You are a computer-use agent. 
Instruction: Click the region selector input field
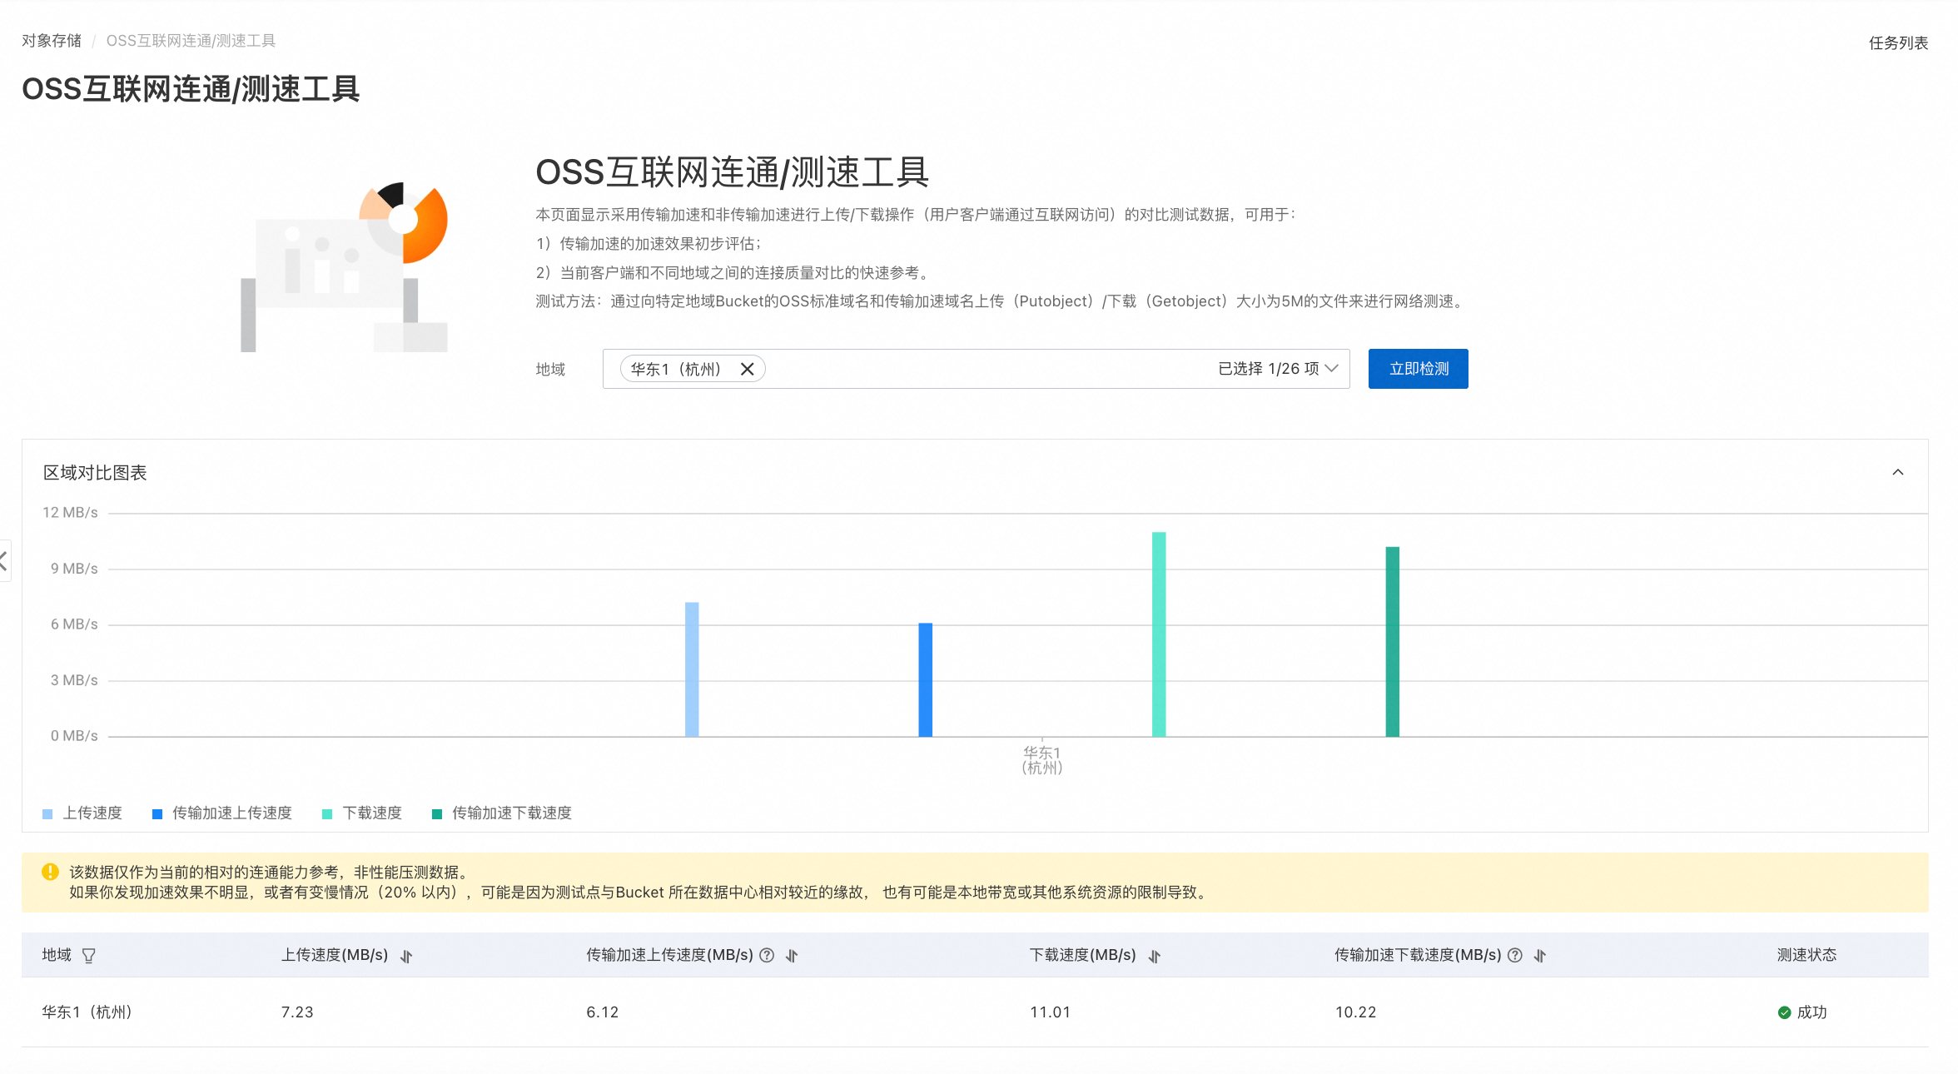(x=976, y=369)
